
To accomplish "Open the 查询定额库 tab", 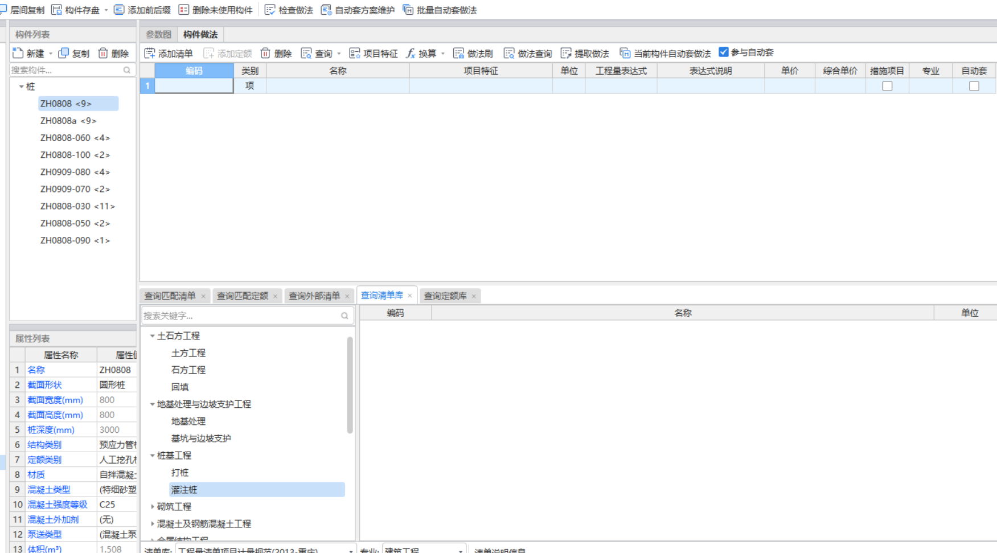I will pos(445,296).
